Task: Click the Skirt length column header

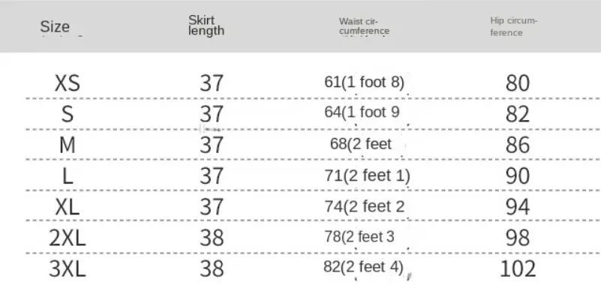Action: [x=206, y=25]
